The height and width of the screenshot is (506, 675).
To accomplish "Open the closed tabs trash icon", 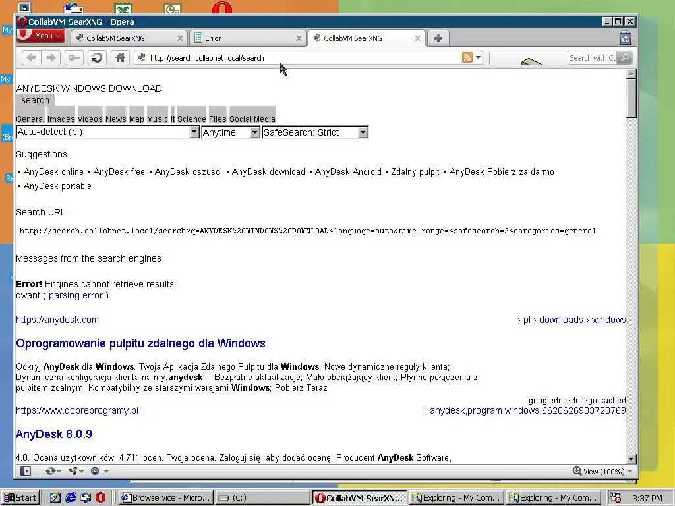I will 626,38.
